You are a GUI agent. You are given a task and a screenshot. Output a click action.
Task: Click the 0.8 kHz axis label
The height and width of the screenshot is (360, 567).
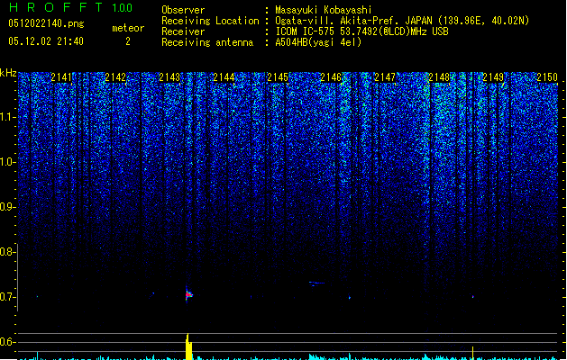click(8, 252)
